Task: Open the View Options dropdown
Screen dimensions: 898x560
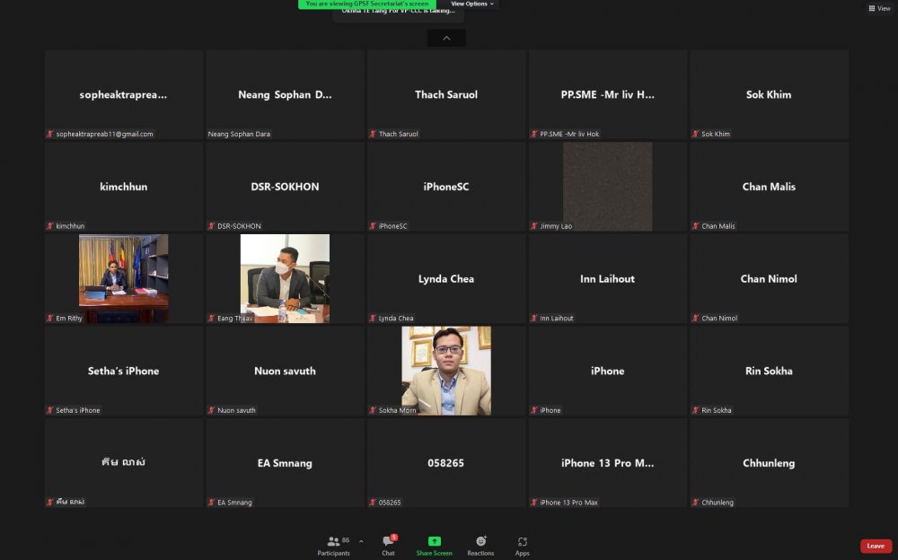Action: pyautogui.click(x=472, y=4)
